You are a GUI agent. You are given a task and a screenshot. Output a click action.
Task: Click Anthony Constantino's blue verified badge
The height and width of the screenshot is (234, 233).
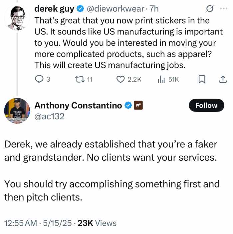pos(128,106)
